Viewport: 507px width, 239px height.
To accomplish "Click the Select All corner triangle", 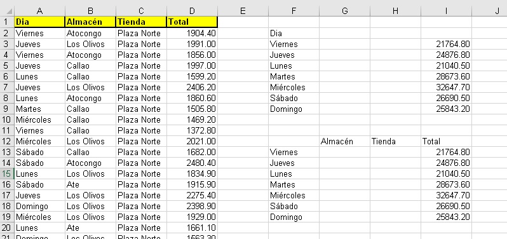I will pos(10,11).
